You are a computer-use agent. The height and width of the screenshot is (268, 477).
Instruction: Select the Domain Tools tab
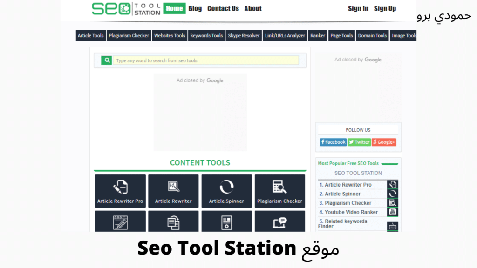372,35
